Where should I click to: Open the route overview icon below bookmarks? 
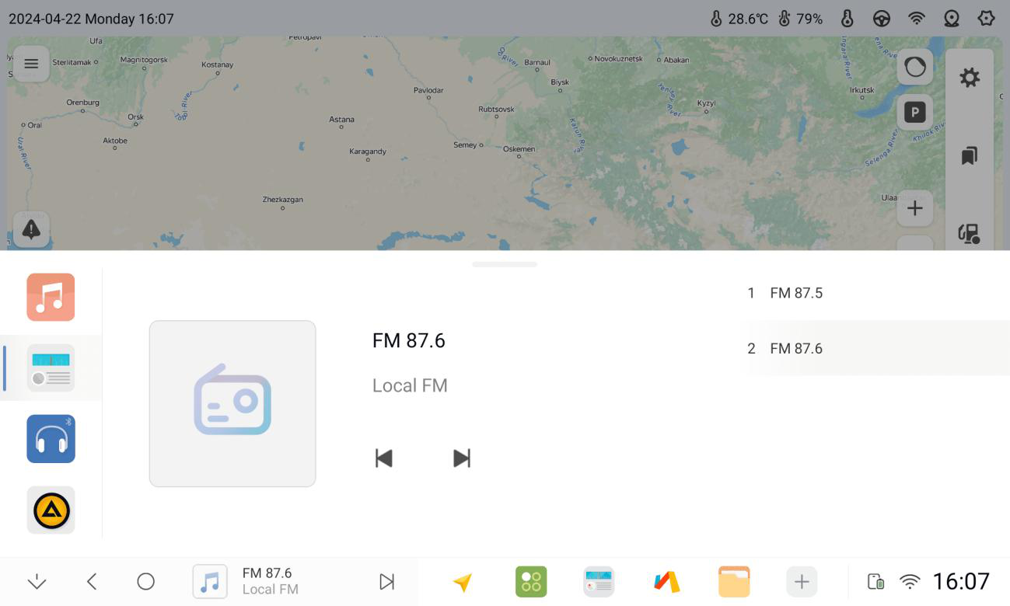pos(969,233)
